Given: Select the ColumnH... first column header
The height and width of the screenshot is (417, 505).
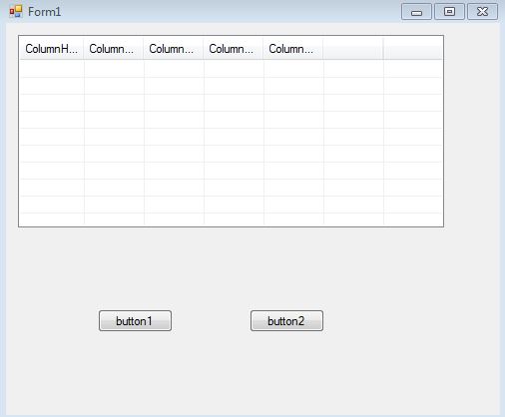Looking at the screenshot, I should [52, 49].
